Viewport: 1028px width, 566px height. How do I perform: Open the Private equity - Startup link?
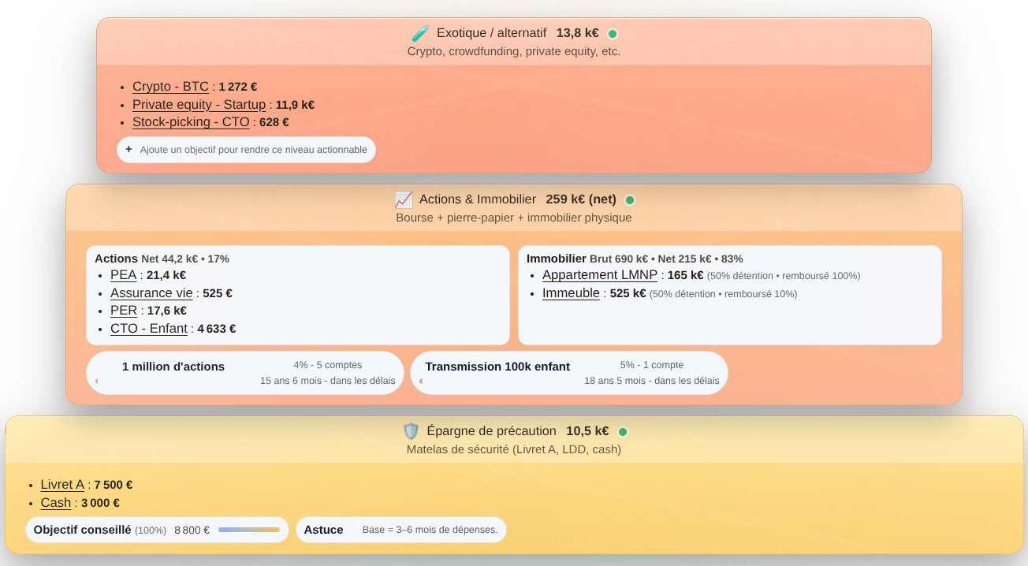pyautogui.click(x=199, y=105)
